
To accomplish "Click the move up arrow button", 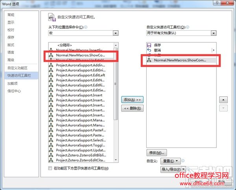I will click(x=223, y=100).
